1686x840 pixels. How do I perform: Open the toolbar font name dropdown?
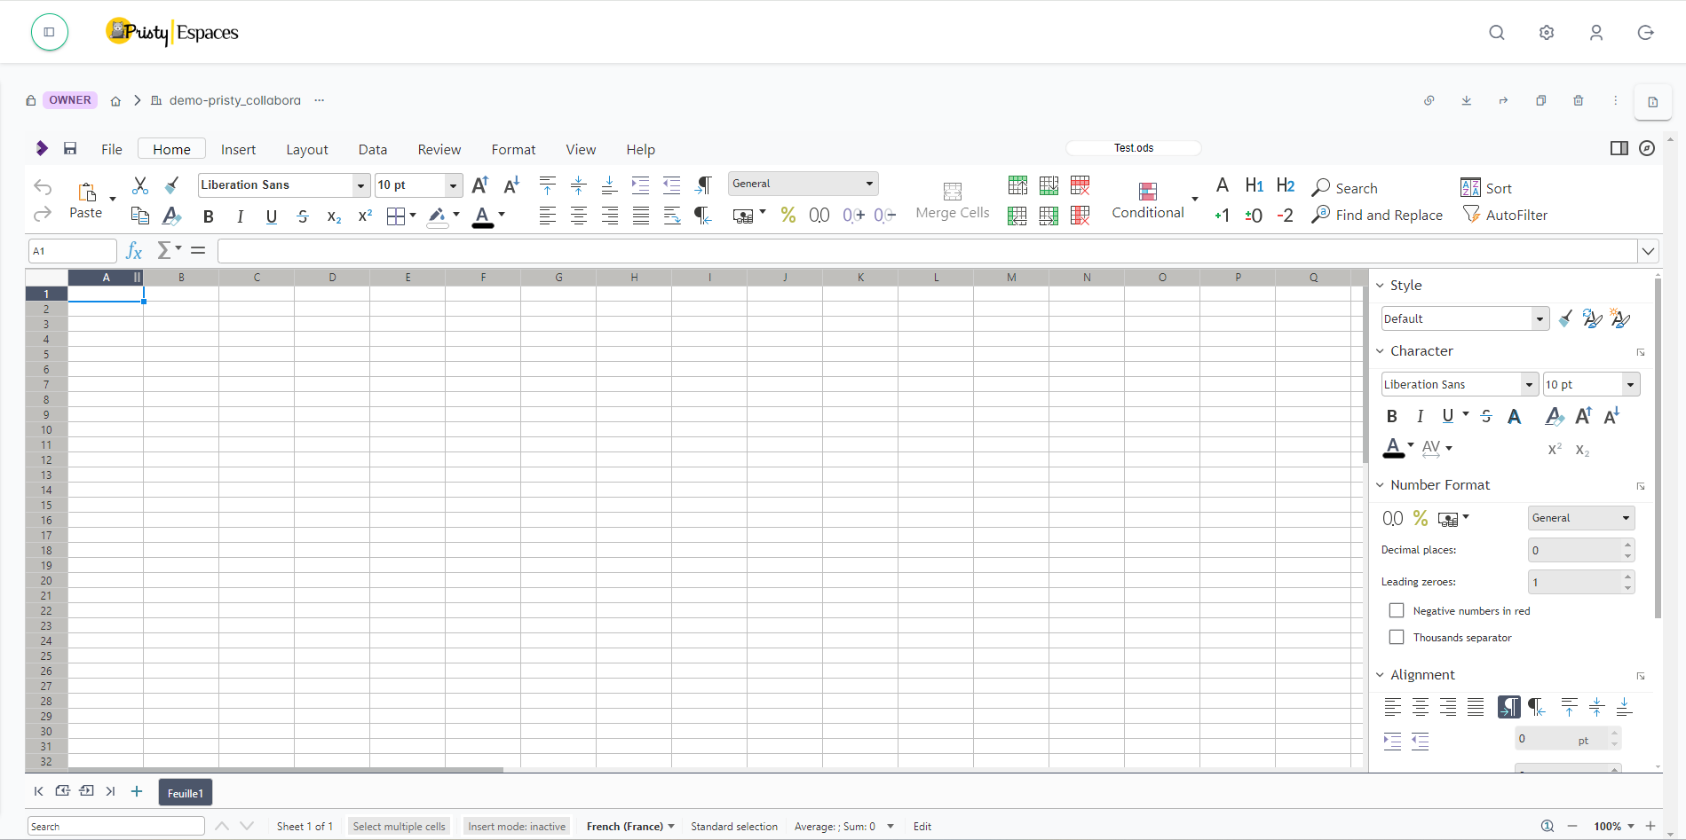(x=360, y=185)
